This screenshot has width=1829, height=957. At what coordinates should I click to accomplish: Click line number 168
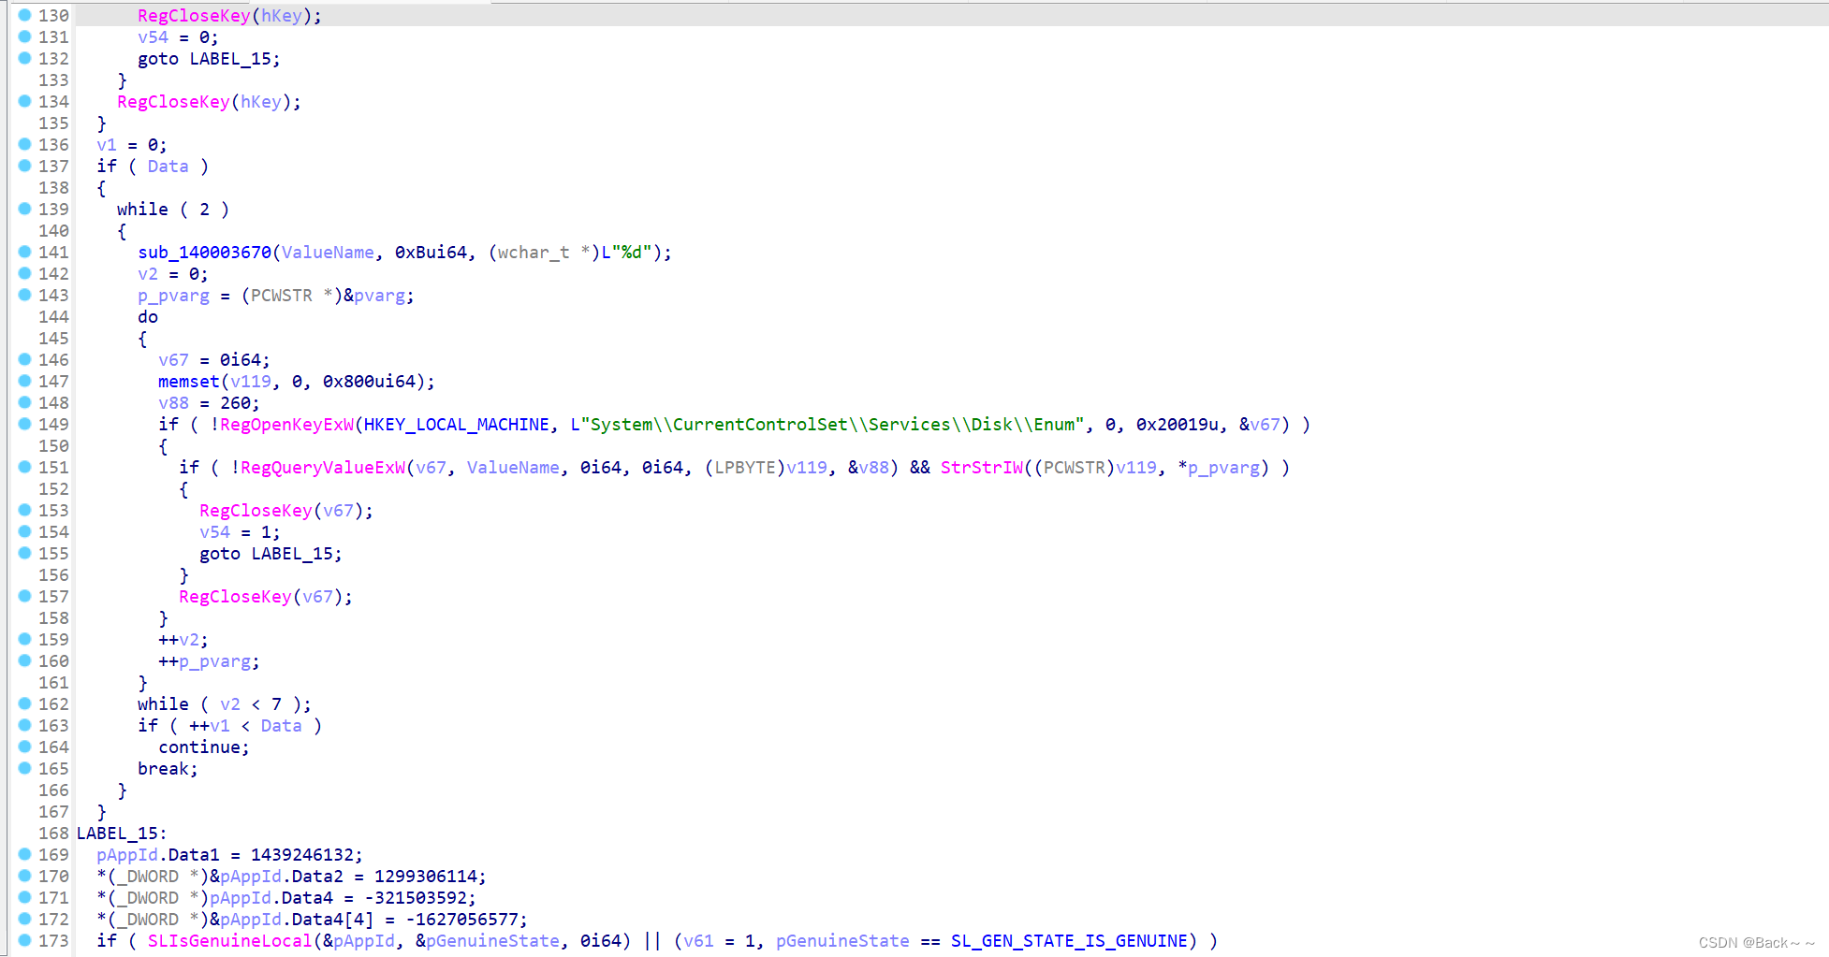(x=53, y=833)
